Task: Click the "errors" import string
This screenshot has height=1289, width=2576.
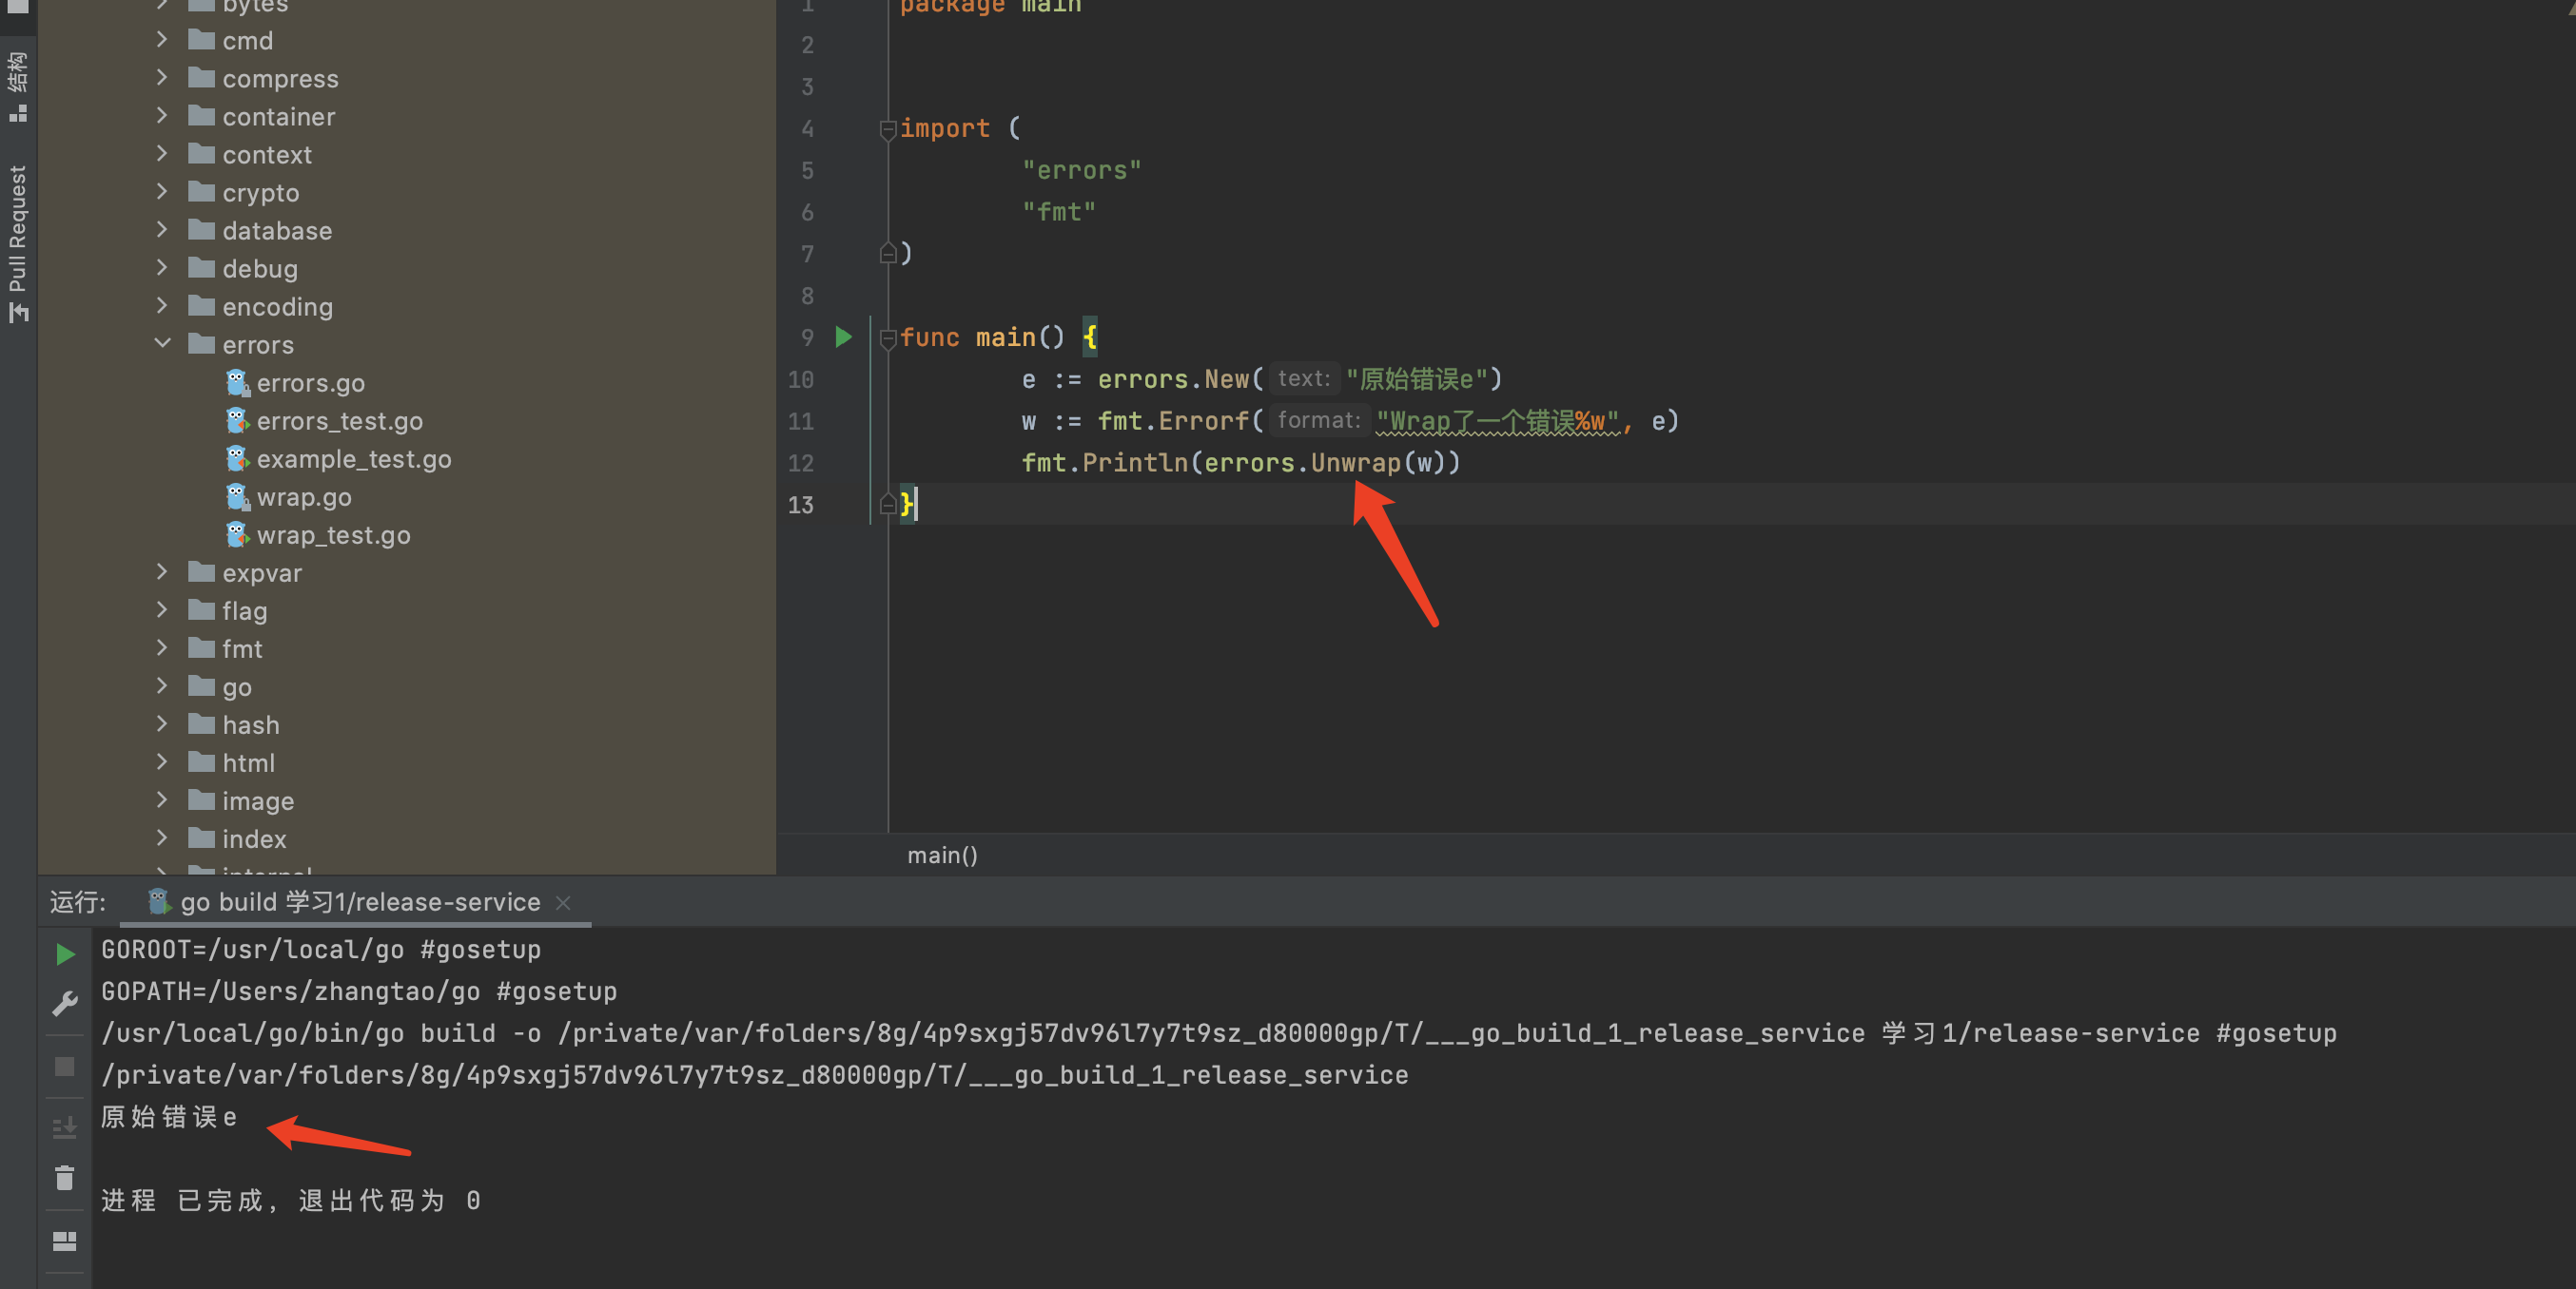Action: [x=1081, y=170]
